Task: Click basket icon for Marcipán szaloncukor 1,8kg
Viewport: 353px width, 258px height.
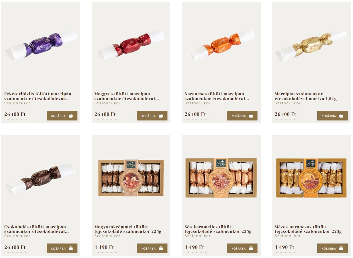Action: (x=341, y=116)
